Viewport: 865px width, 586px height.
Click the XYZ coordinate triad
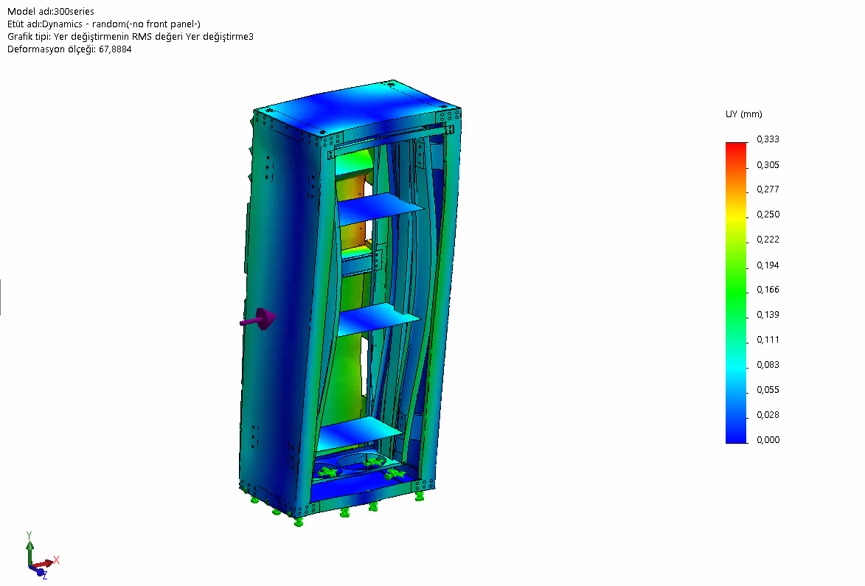42,556
